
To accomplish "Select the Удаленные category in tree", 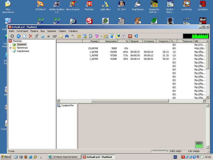I will point(23,51).
